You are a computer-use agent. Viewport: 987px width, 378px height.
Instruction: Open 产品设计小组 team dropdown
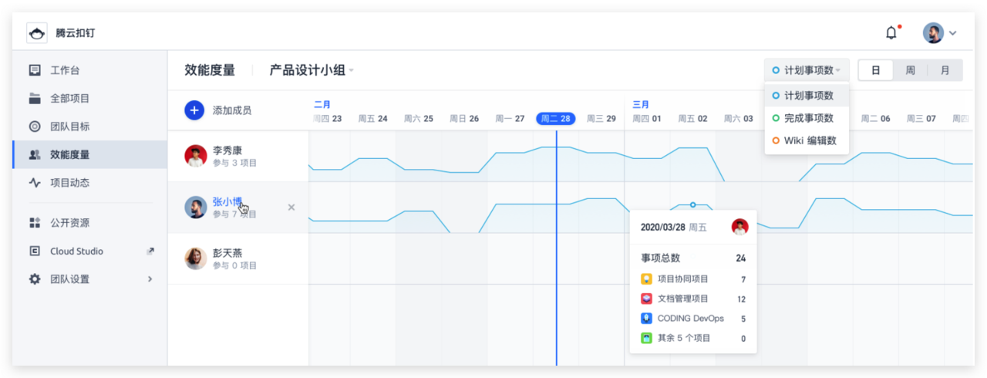[x=312, y=70]
